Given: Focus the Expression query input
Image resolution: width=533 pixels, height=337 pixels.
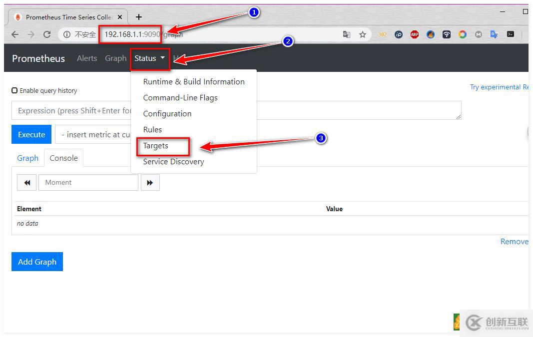Looking at the screenshot, I should [x=236, y=110].
